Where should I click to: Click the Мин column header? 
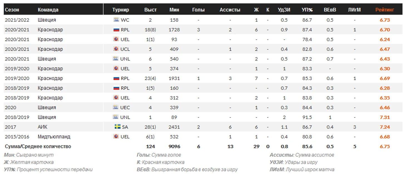[174, 10]
